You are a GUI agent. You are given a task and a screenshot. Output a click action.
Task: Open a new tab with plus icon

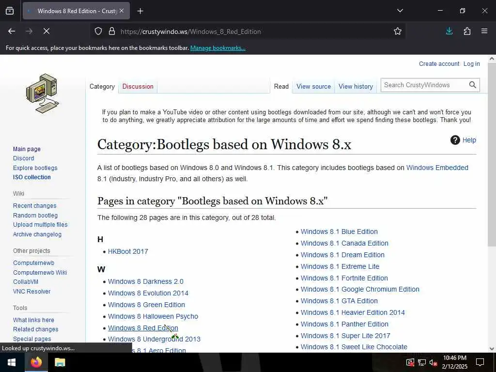(x=140, y=11)
